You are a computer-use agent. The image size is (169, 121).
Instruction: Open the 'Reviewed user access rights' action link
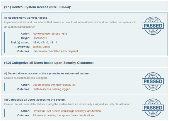pyautogui.click(x=50, y=34)
